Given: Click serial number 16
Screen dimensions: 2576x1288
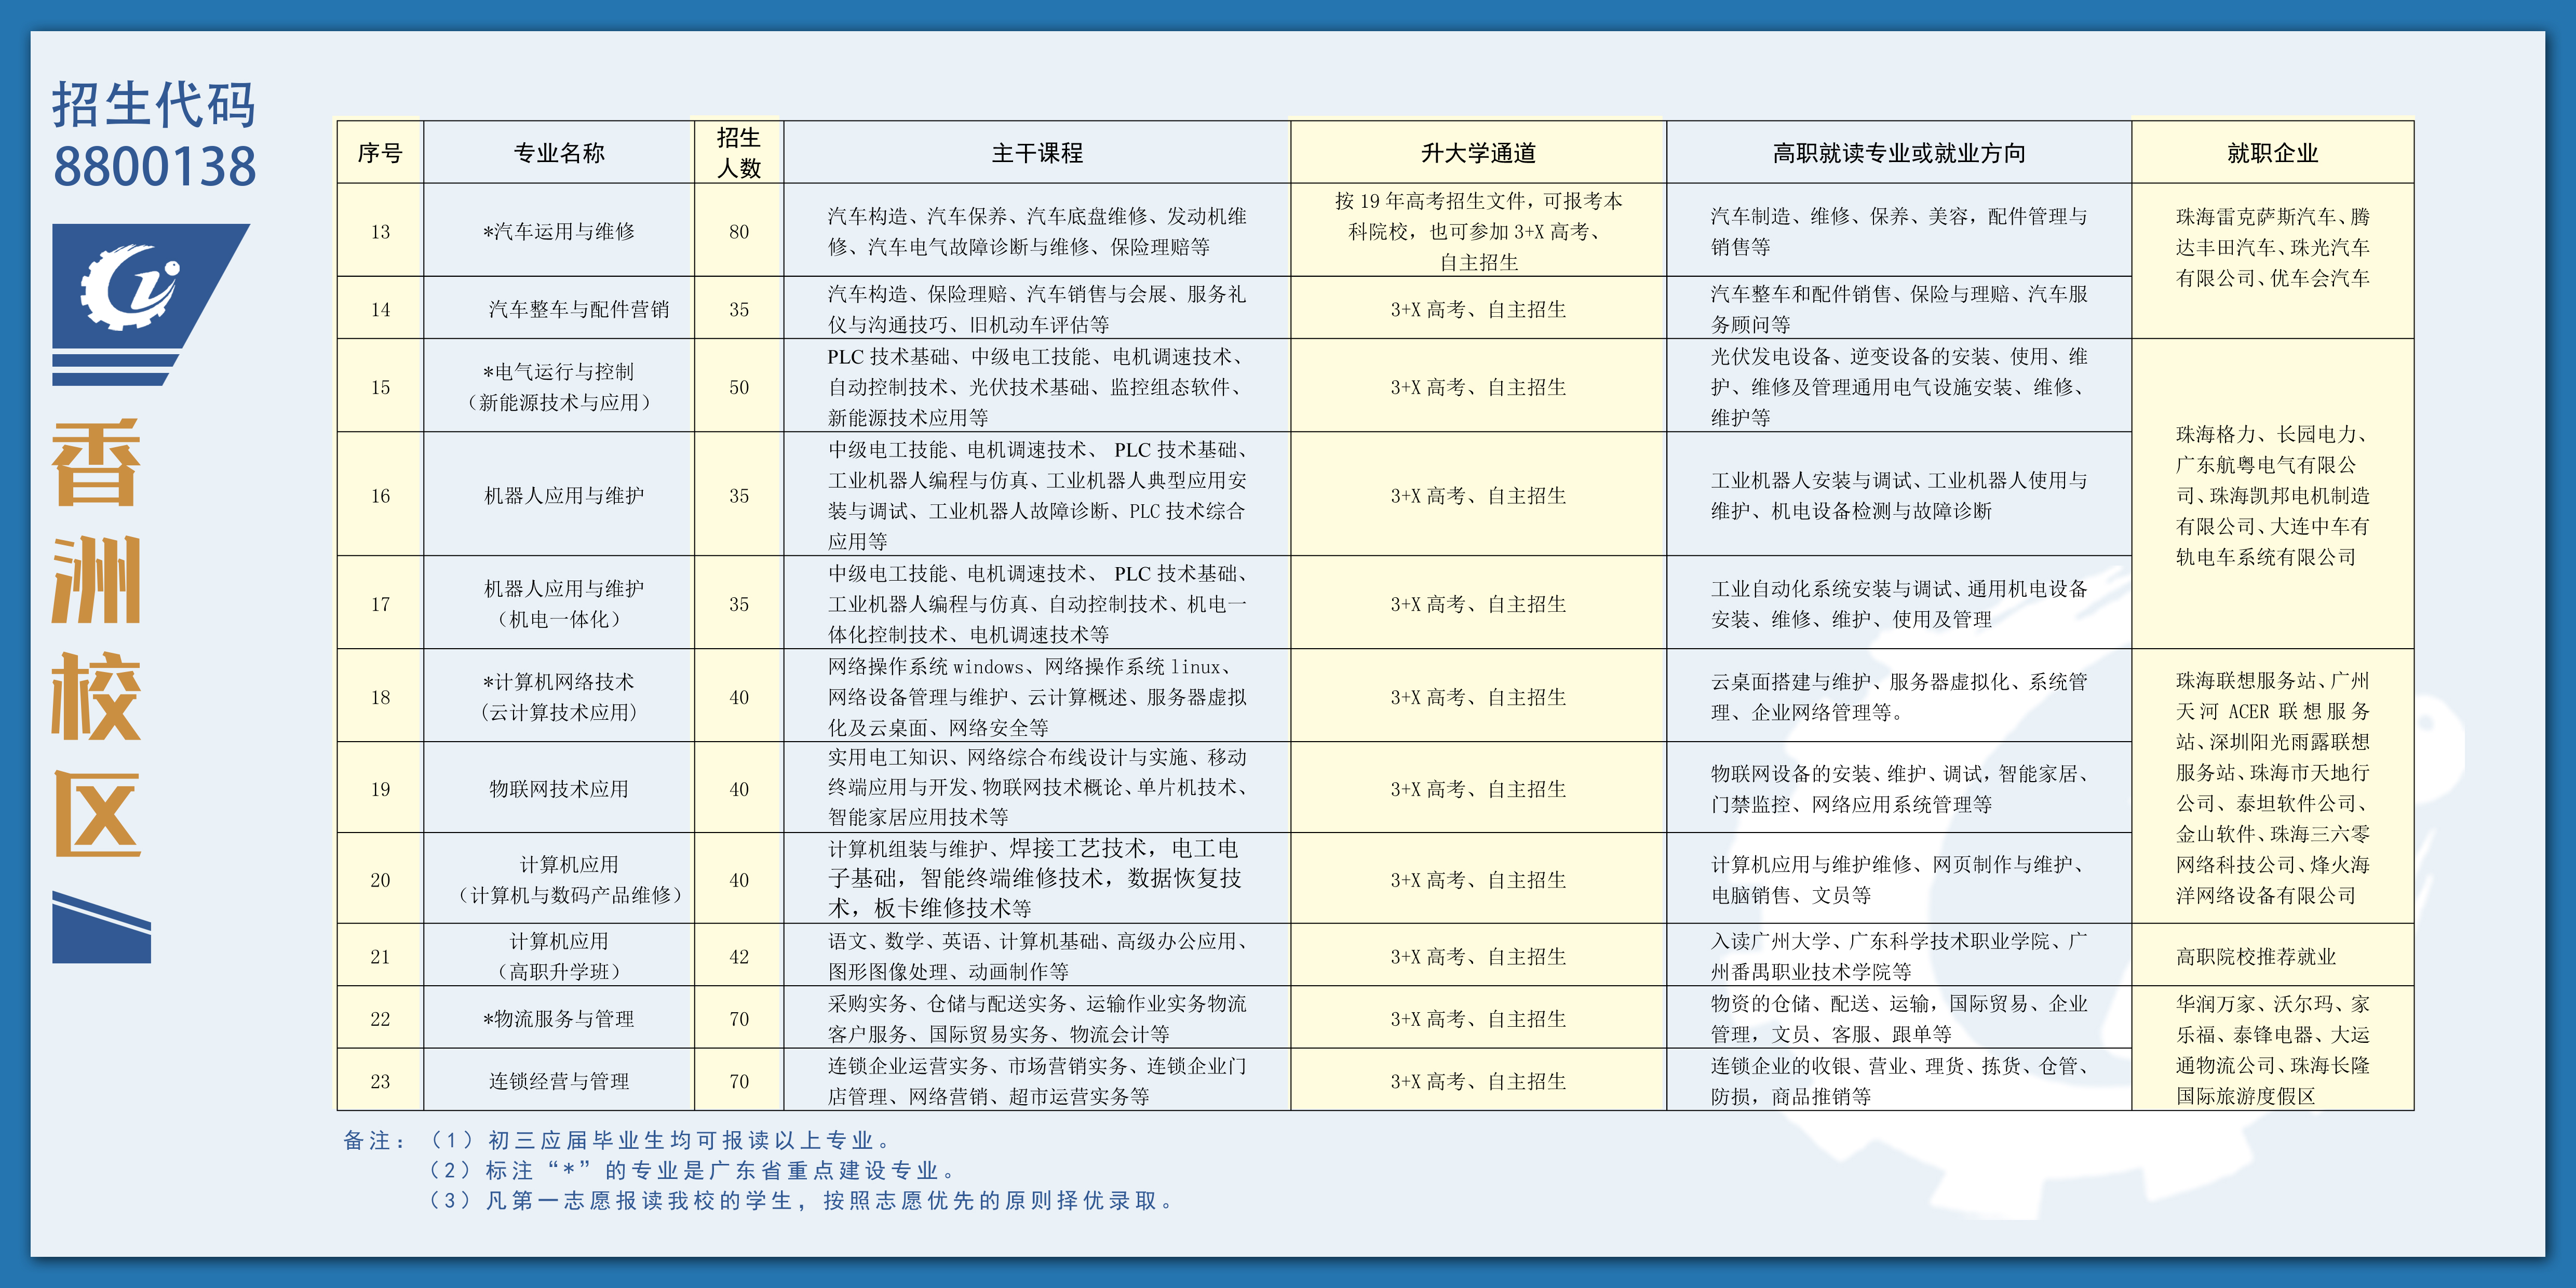Looking at the screenshot, I should pyautogui.click(x=380, y=495).
